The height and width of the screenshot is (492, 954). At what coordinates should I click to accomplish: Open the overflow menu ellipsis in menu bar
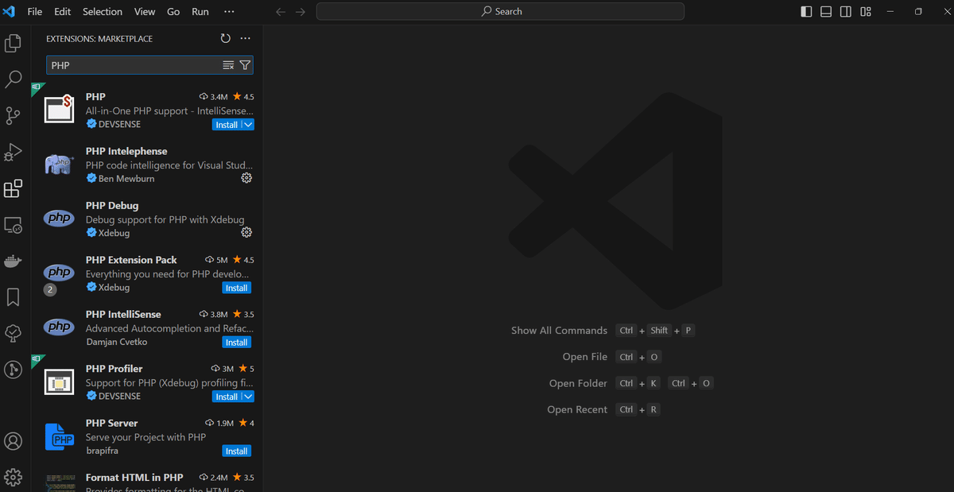(230, 12)
